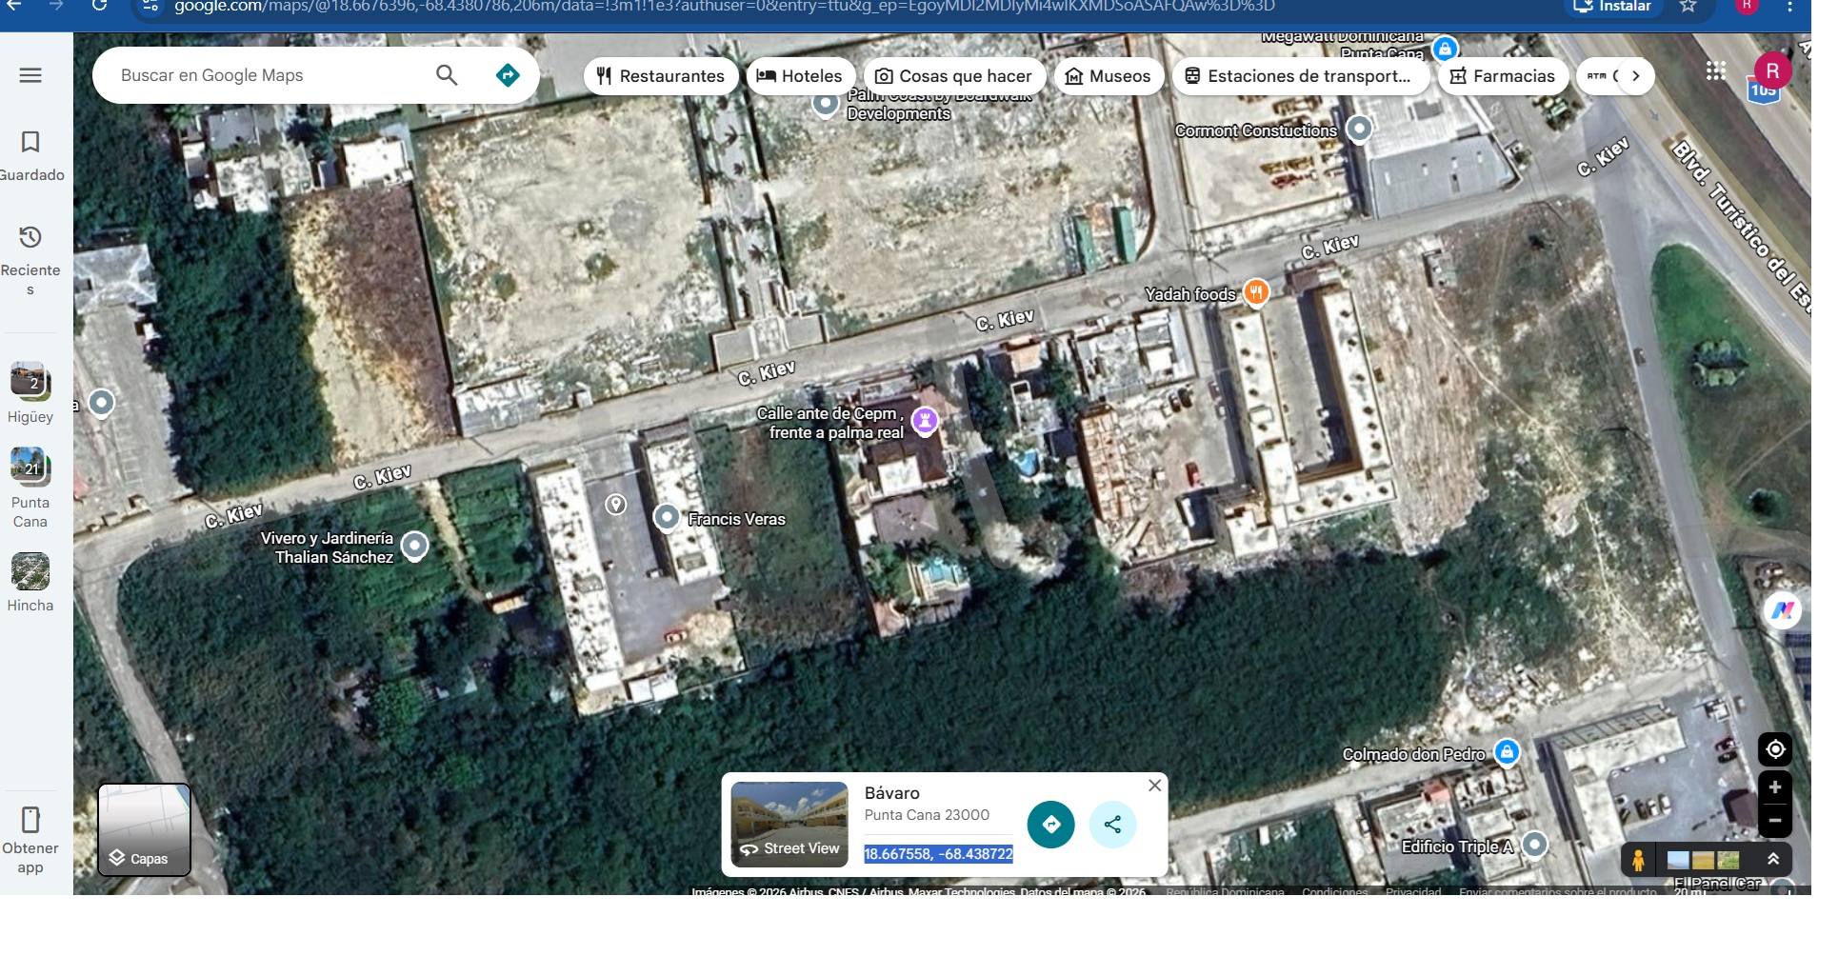
Task: Click directions button in Bávaro card
Action: [1050, 825]
